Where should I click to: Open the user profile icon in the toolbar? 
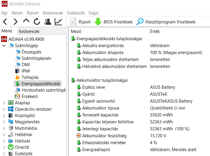[48, 22]
